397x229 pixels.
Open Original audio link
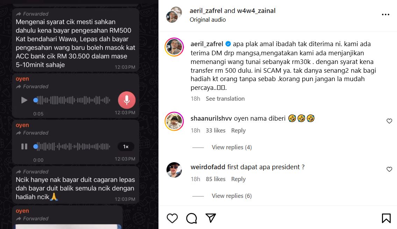coord(208,20)
